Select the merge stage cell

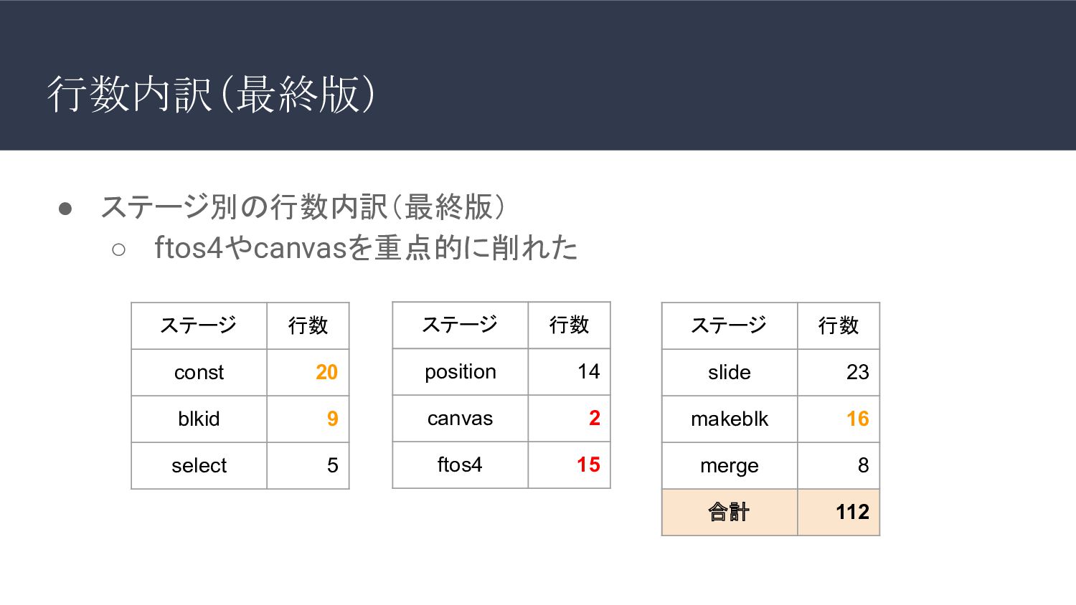coord(730,466)
